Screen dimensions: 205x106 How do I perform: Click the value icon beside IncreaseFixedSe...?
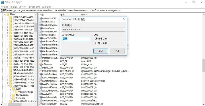[x=41, y=58]
